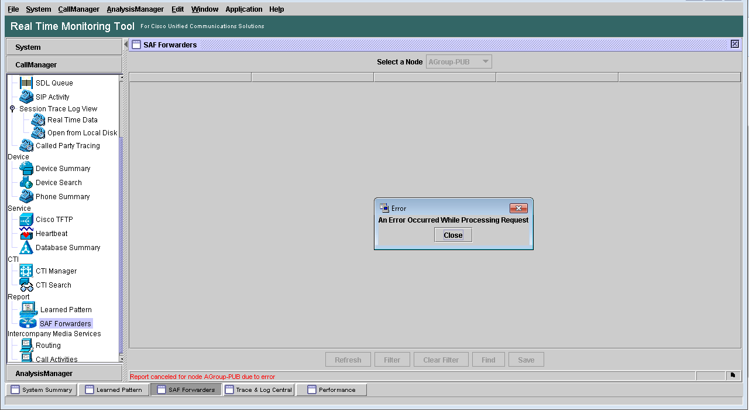This screenshot has width=749, height=410.
Task: Expand the CallManager sidebar section
Action: coord(64,64)
